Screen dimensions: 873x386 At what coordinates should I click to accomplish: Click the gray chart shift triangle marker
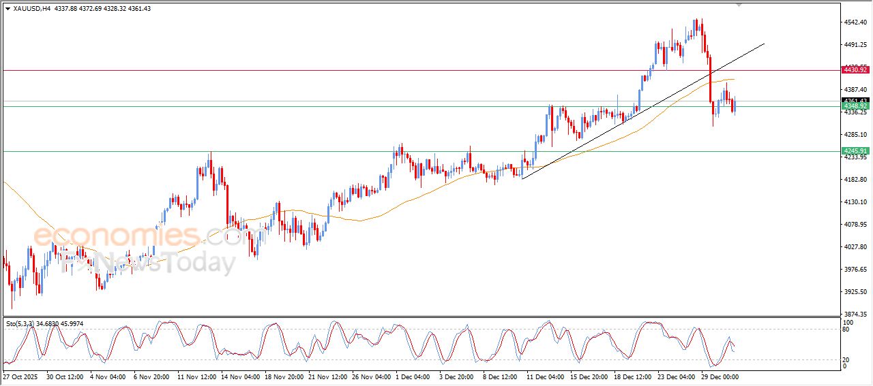pyautogui.click(x=739, y=5)
